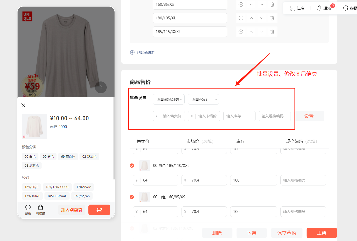This screenshot has height=241, width=357.
Task: Click thumbnail of 白色 160/85/XS variant
Action: tap(145, 197)
